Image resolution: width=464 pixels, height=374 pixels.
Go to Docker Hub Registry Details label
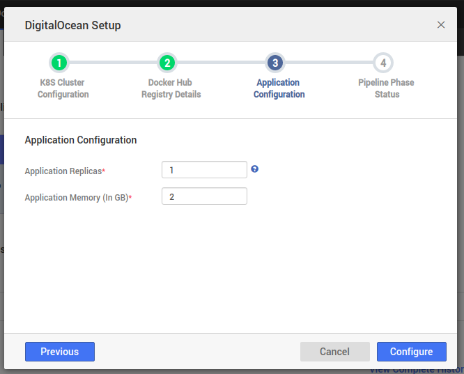171,88
